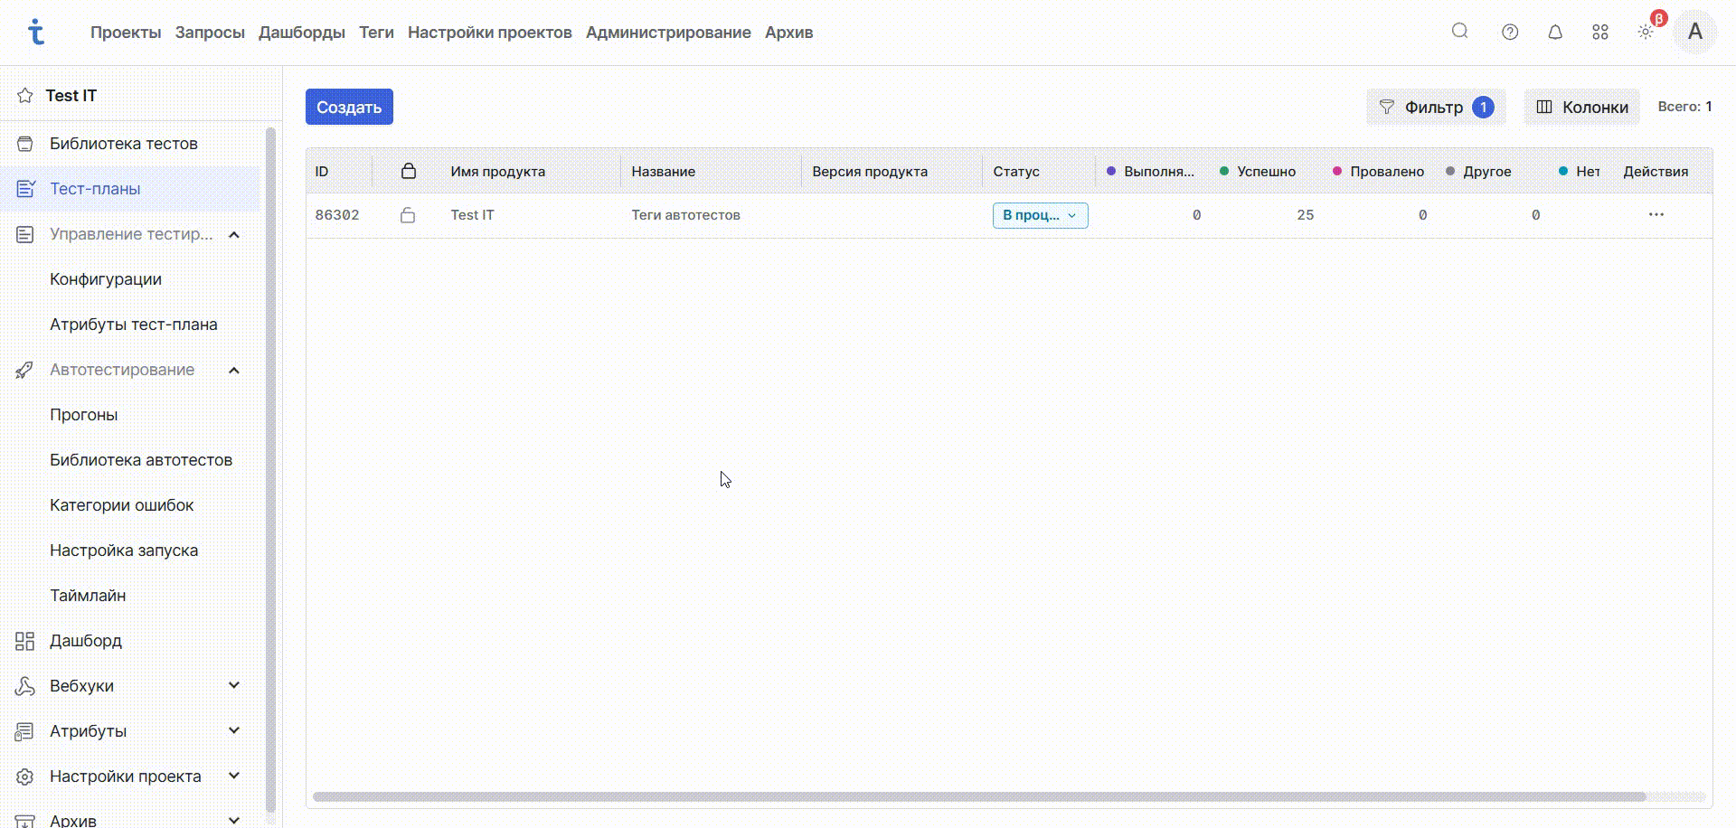The image size is (1736, 828).
Task: Expand the Настройки проекта section
Action: (x=234, y=776)
